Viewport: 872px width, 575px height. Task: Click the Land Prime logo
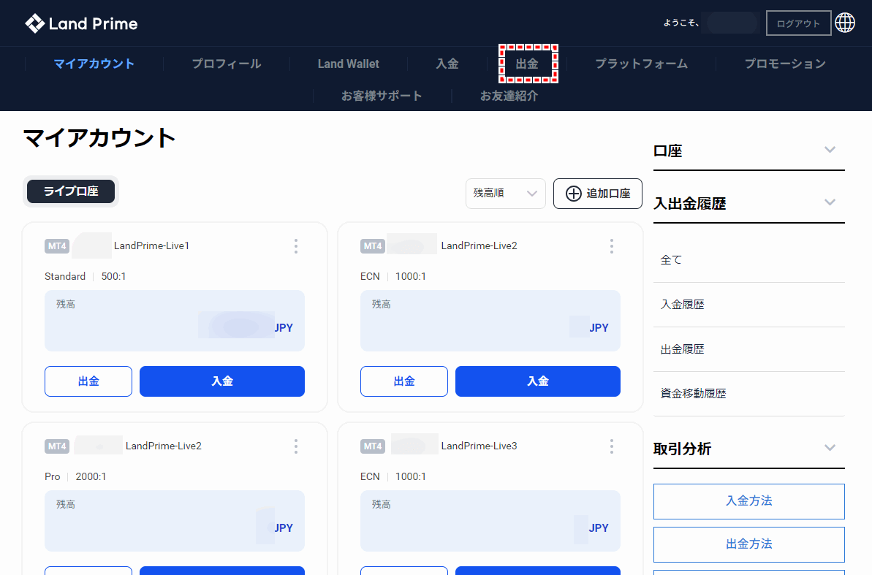[x=81, y=23]
